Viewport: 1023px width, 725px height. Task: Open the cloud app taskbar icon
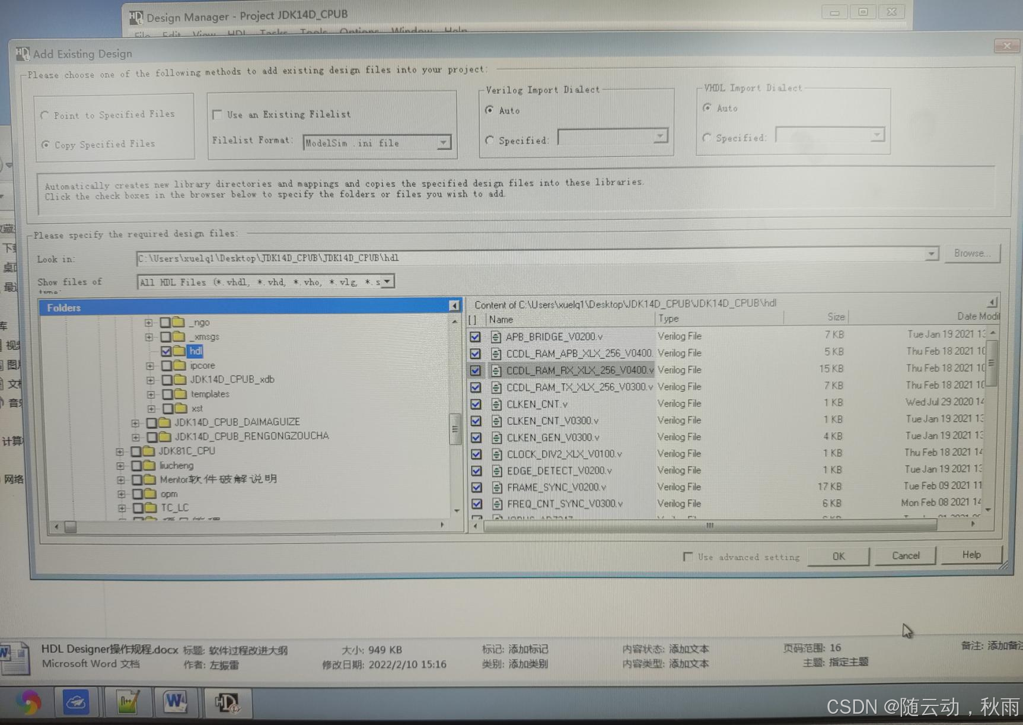tap(76, 703)
